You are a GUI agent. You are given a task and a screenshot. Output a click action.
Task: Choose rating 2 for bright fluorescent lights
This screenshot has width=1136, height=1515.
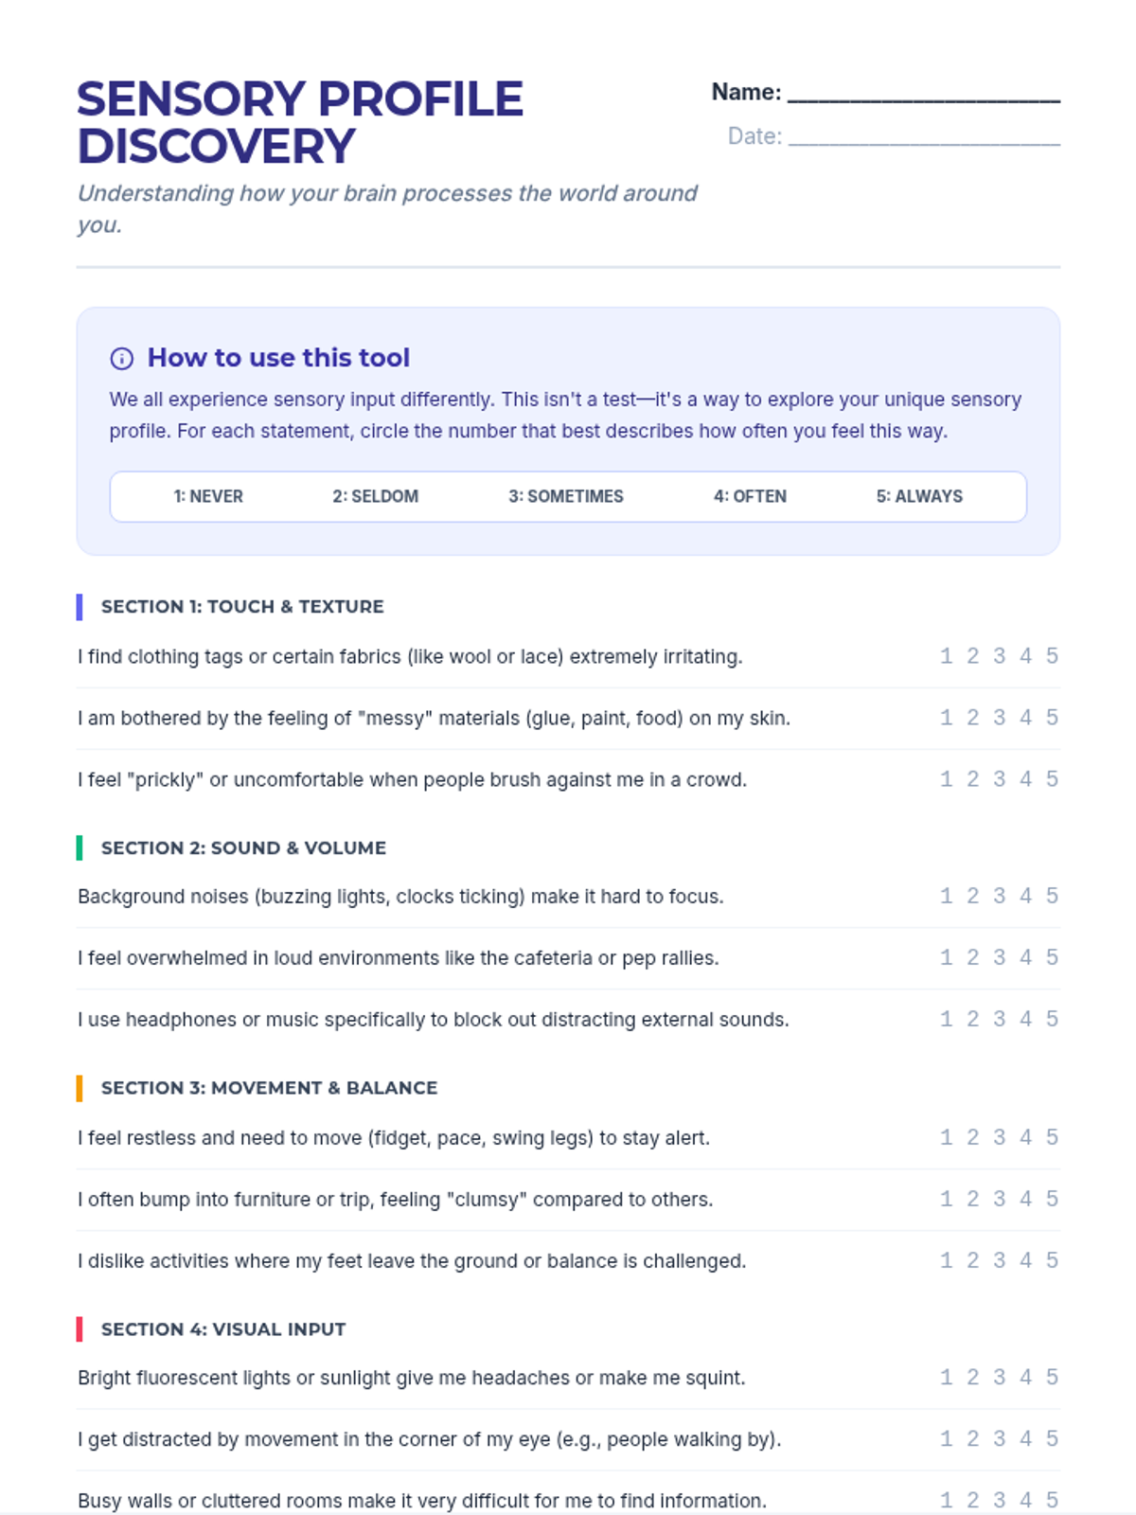click(x=972, y=1378)
